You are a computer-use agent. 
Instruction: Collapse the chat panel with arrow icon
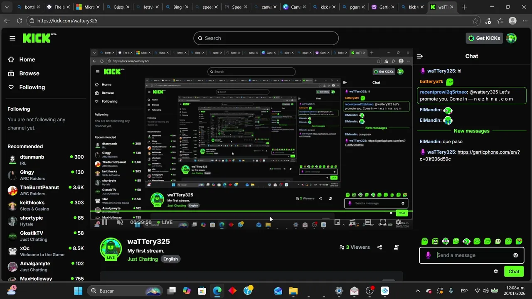click(420, 56)
